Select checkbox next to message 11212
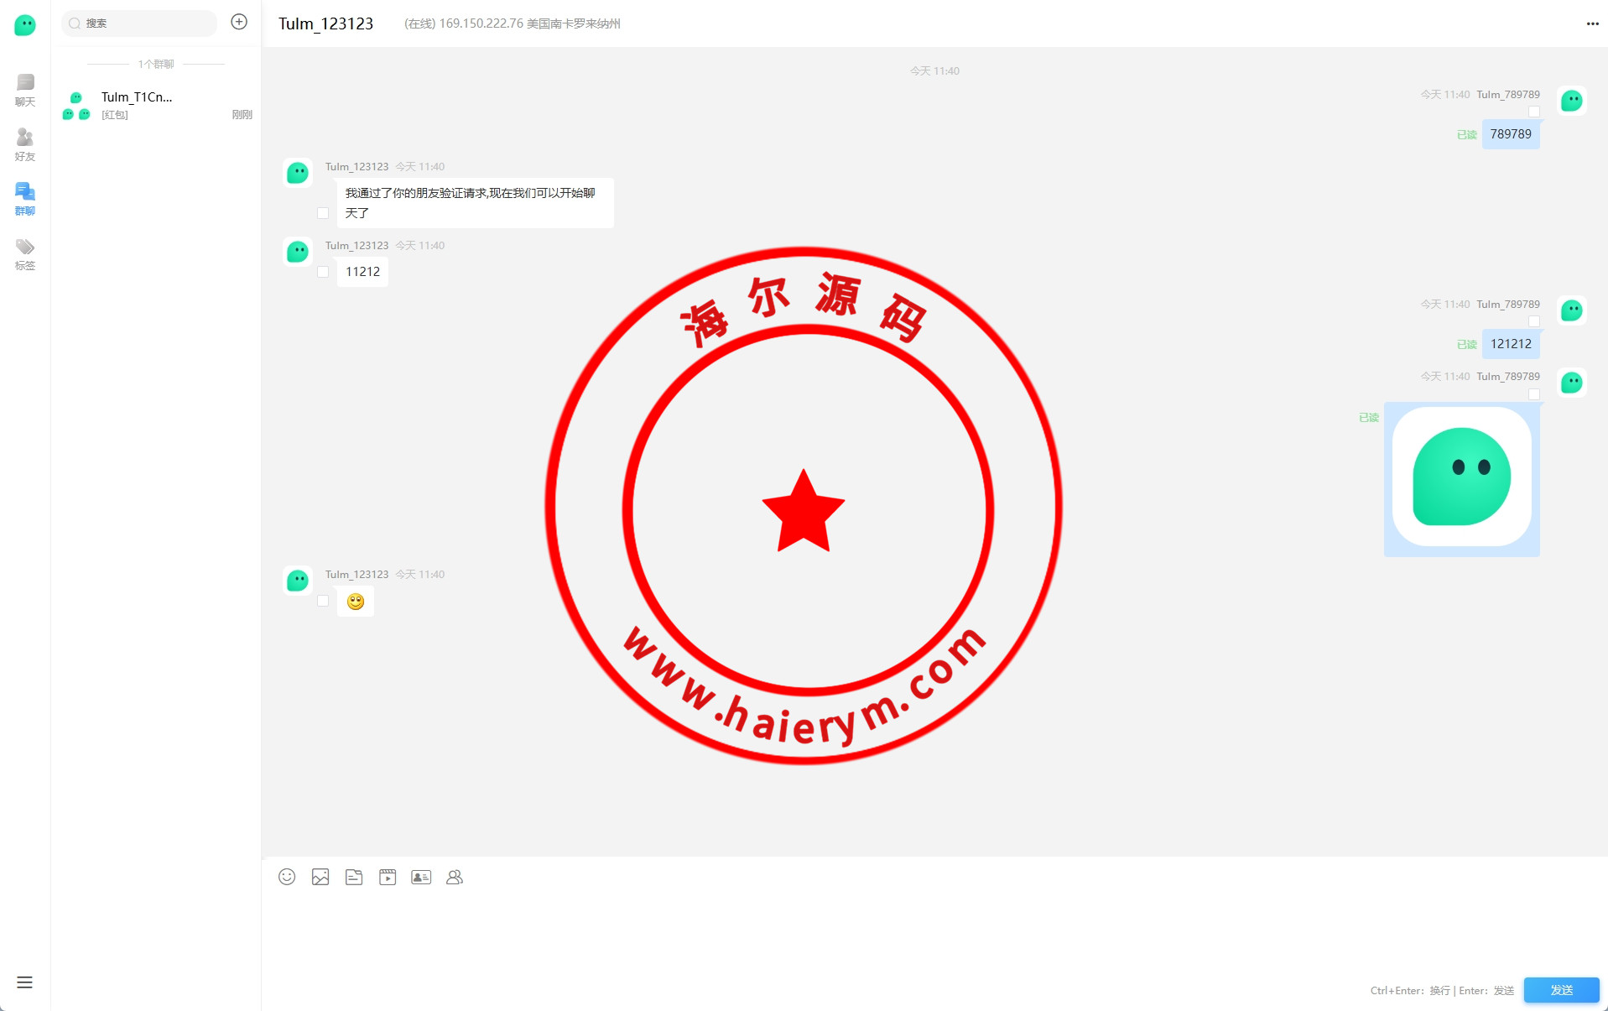The height and width of the screenshot is (1011, 1608). pos(323,272)
